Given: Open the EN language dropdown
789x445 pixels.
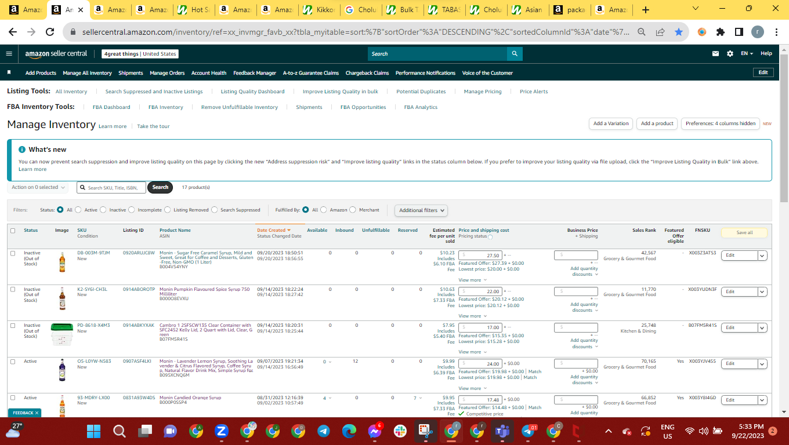Looking at the screenshot, I should (x=747, y=53).
